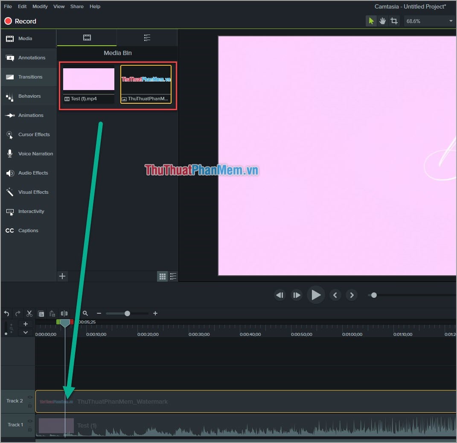The width and height of the screenshot is (457, 443).
Task: Open the Library tab in the media panel
Action: click(147, 37)
